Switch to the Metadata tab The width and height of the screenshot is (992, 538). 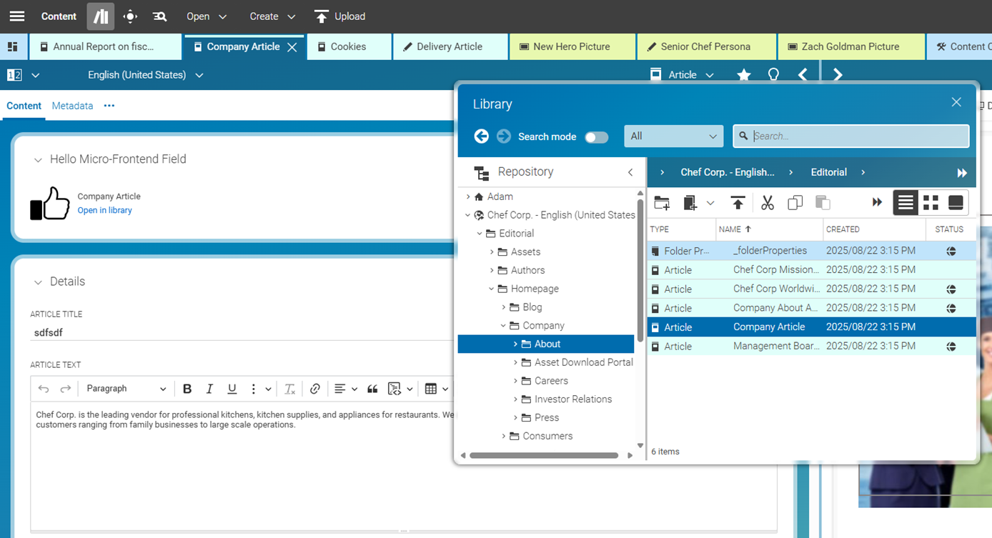pyautogui.click(x=72, y=106)
